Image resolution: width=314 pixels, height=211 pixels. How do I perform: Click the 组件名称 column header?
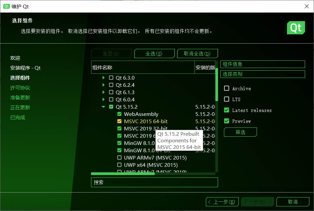(143, 67)
